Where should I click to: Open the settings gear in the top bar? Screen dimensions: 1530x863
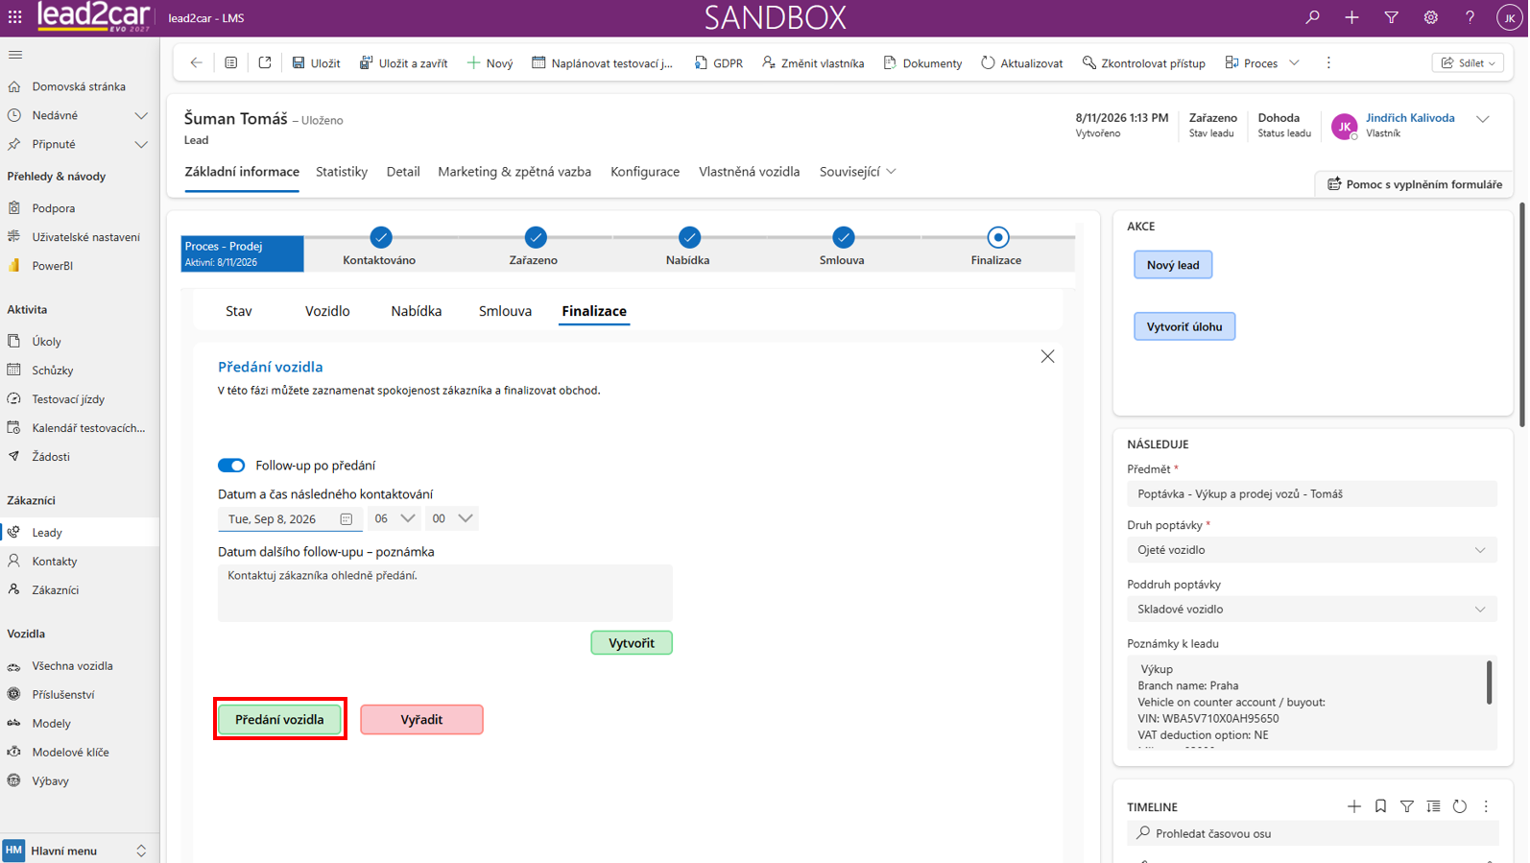1430,17
